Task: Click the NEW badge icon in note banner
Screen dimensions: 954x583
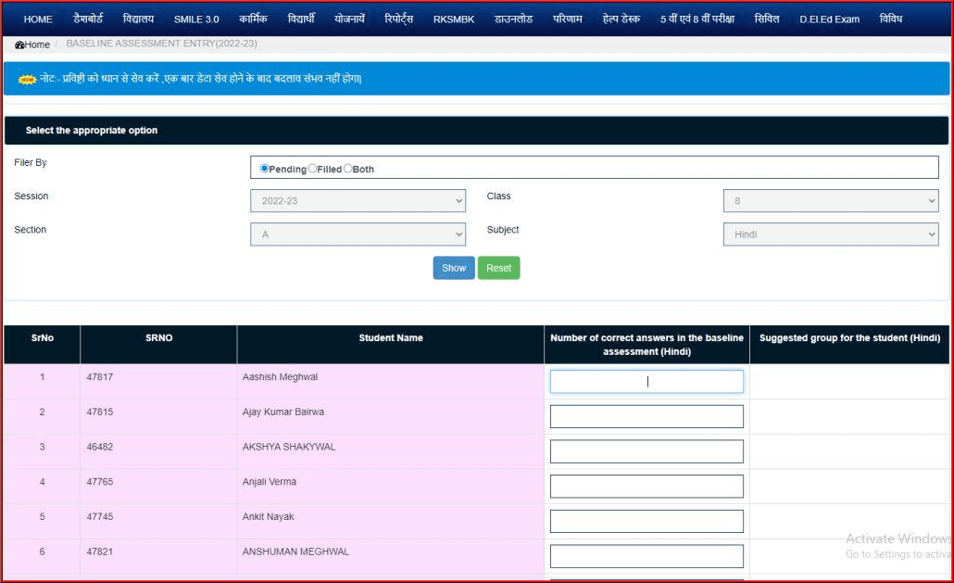Action: pyautogui.click(x=28, y=79)
